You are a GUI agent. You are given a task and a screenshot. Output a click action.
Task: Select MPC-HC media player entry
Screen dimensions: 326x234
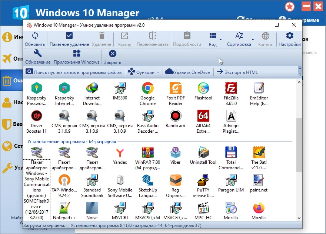[203, 211]
